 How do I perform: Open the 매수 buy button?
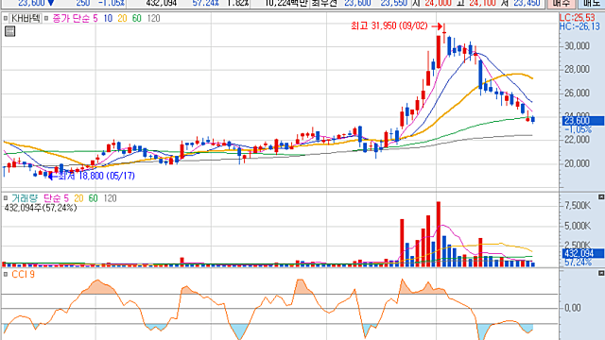[561, 4]
